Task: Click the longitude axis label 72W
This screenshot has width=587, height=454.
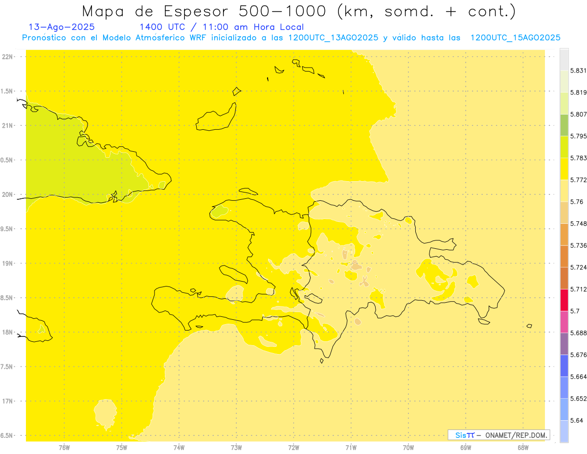Action: click(x=293, y=448)
